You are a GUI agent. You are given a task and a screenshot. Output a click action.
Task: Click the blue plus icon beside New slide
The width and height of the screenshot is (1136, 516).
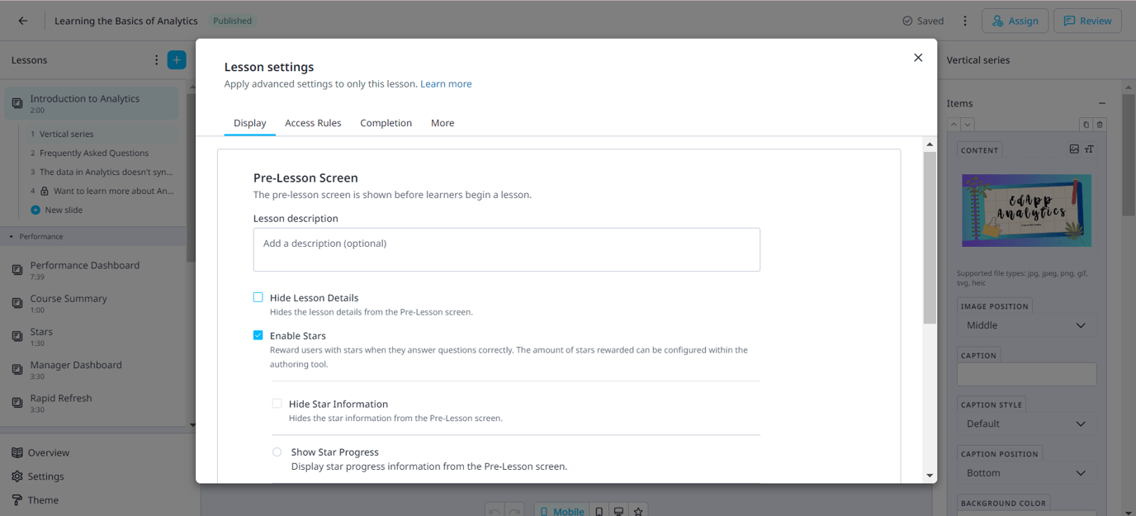coord(35,210)
